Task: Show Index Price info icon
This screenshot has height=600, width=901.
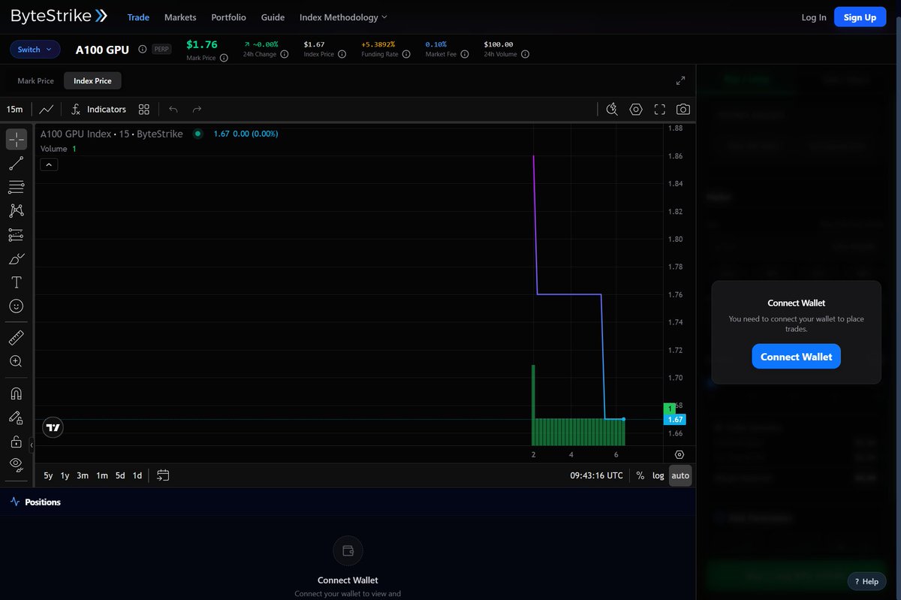Action: point(342,54)
